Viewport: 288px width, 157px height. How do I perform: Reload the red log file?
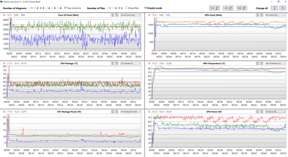tap(215, 8)
